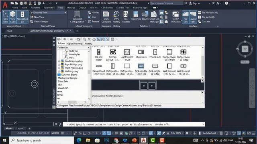Toggle the Navigation Bar button
The image size is (257, 144).
(x=22, y=17)
